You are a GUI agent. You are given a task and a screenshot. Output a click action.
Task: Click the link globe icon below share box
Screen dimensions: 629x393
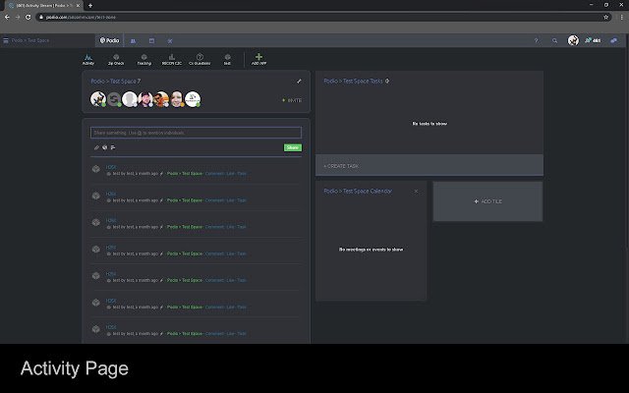click(105, 147)
